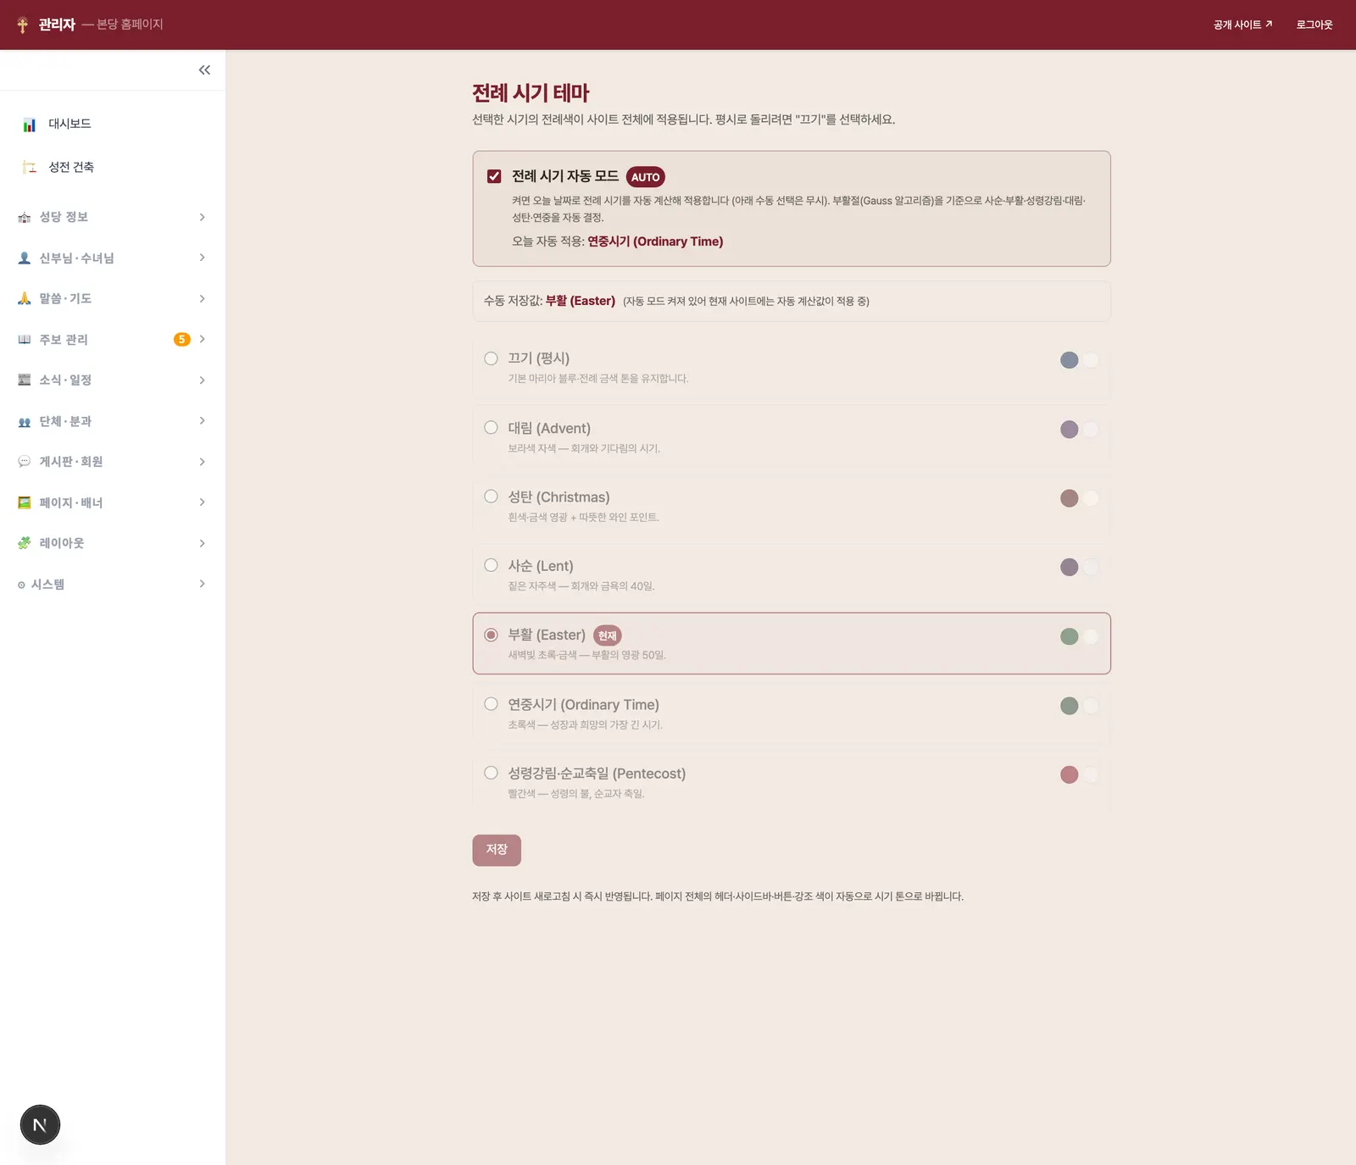Click the red Pentecost color swatch
Screen dimensions: 1356x1165
coord(1070,774)
